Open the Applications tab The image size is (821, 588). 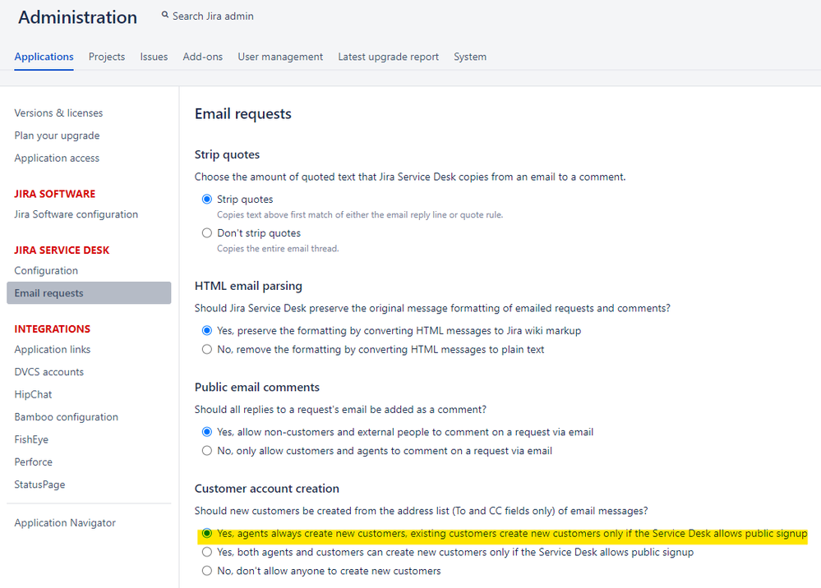[x=44, y=57]
